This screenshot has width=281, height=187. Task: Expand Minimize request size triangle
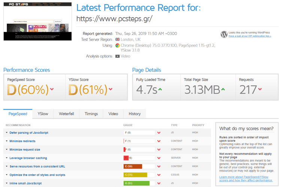point(7,150)
